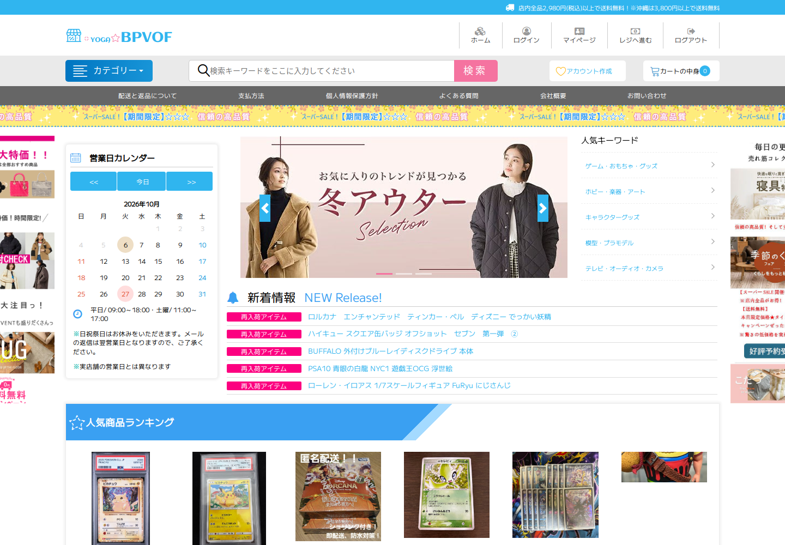Go to previous month in calendar
This screenshot has height=545, width=785.
tap(93, 181)
